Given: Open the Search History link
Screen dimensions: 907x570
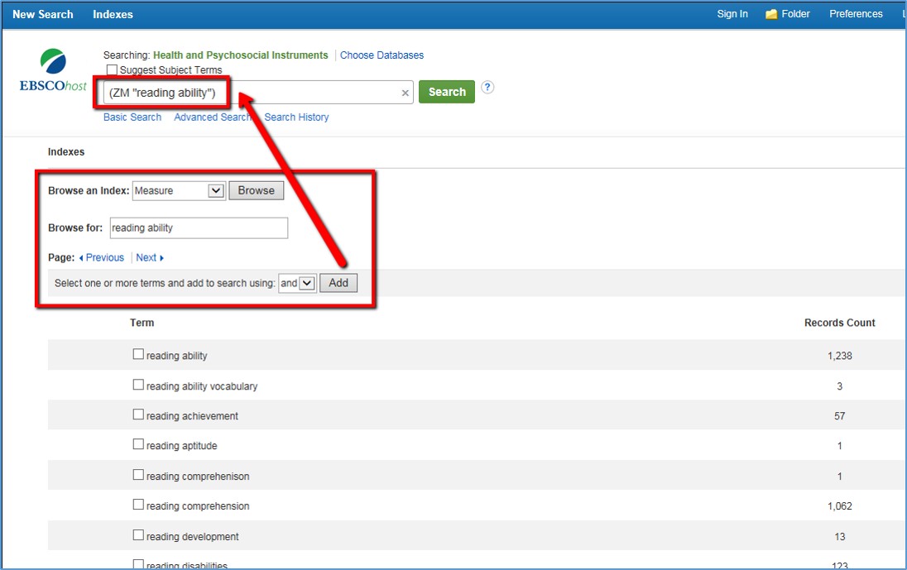Looking at the screenshot, I should (x=297, y=117).
